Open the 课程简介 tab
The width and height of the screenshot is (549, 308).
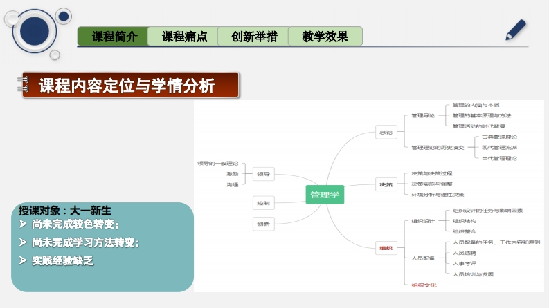click(x=112, y=37)
